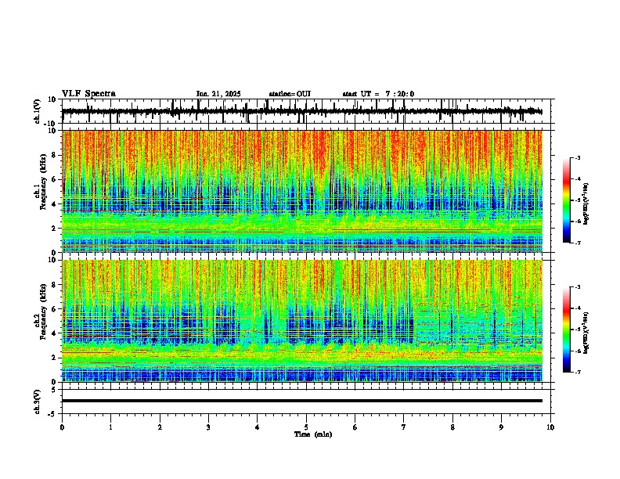Click the '-5' tick on ch.3 voltage axis
Screen dimensions: 620x479
coord(52,414)
